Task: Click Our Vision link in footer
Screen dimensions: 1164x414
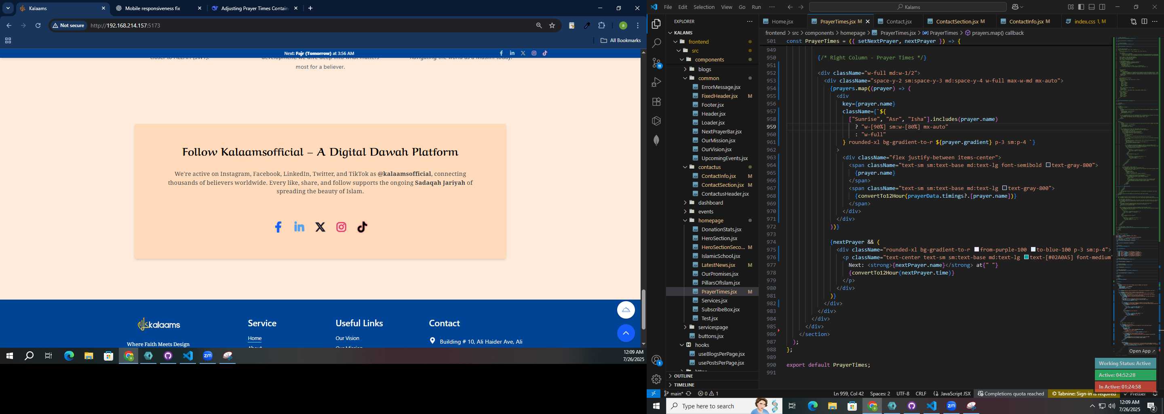Action: pyautogui.click(x=348, y=338)
